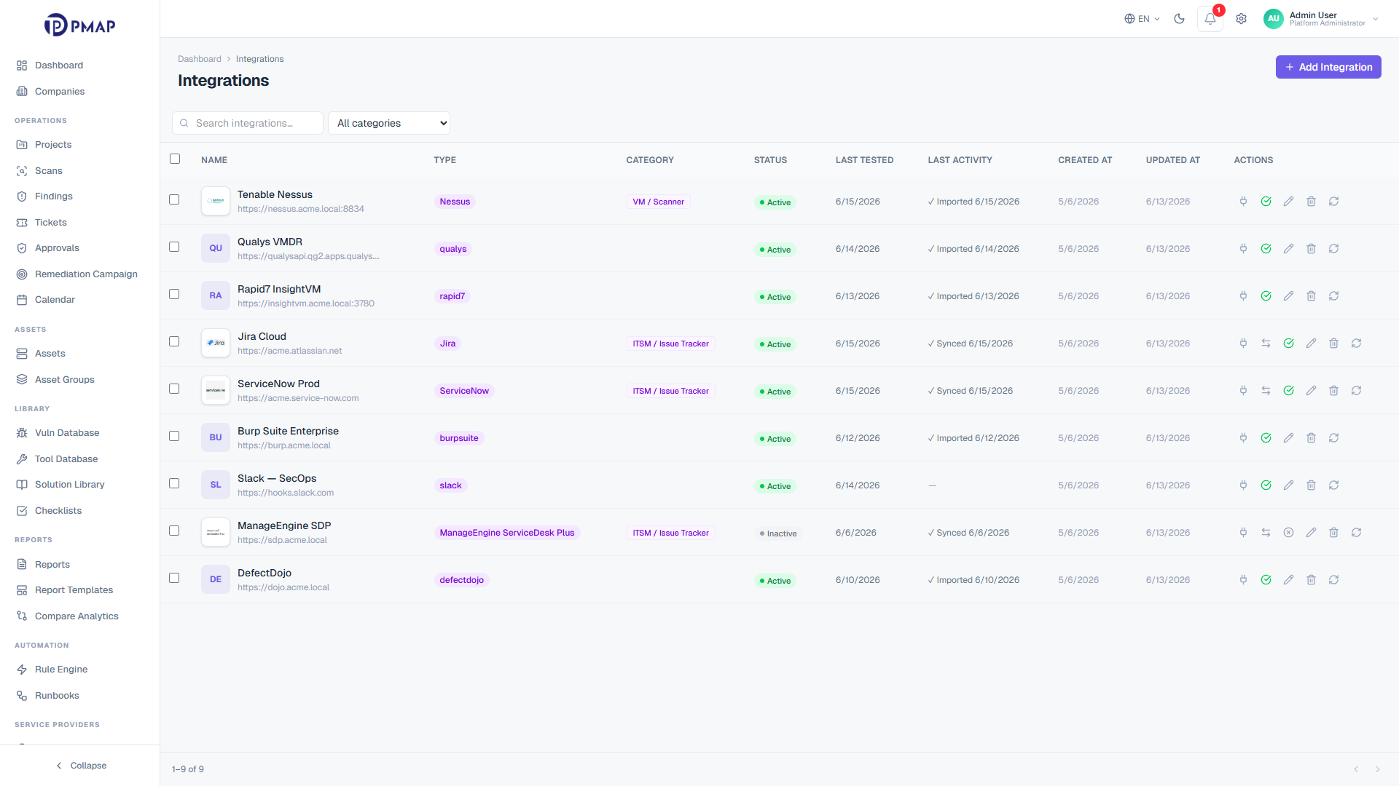Go to previous page arrow in pagination
The width and height of the screenshot is (1399, 786).
(1356, 769)
